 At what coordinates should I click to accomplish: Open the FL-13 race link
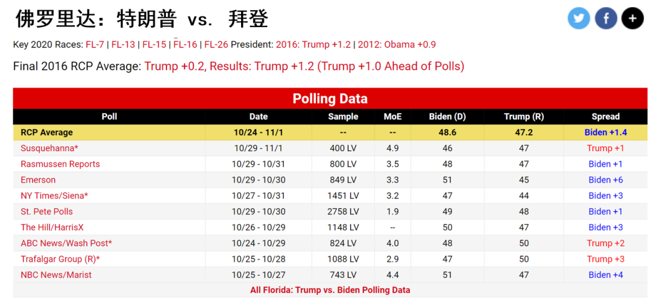tap(124, 44)
